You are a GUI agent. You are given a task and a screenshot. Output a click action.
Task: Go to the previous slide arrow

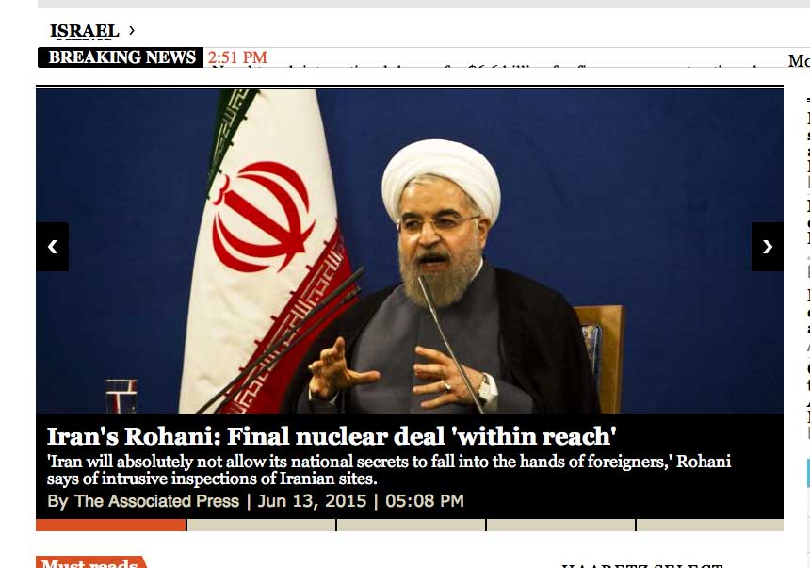point(52,247)
